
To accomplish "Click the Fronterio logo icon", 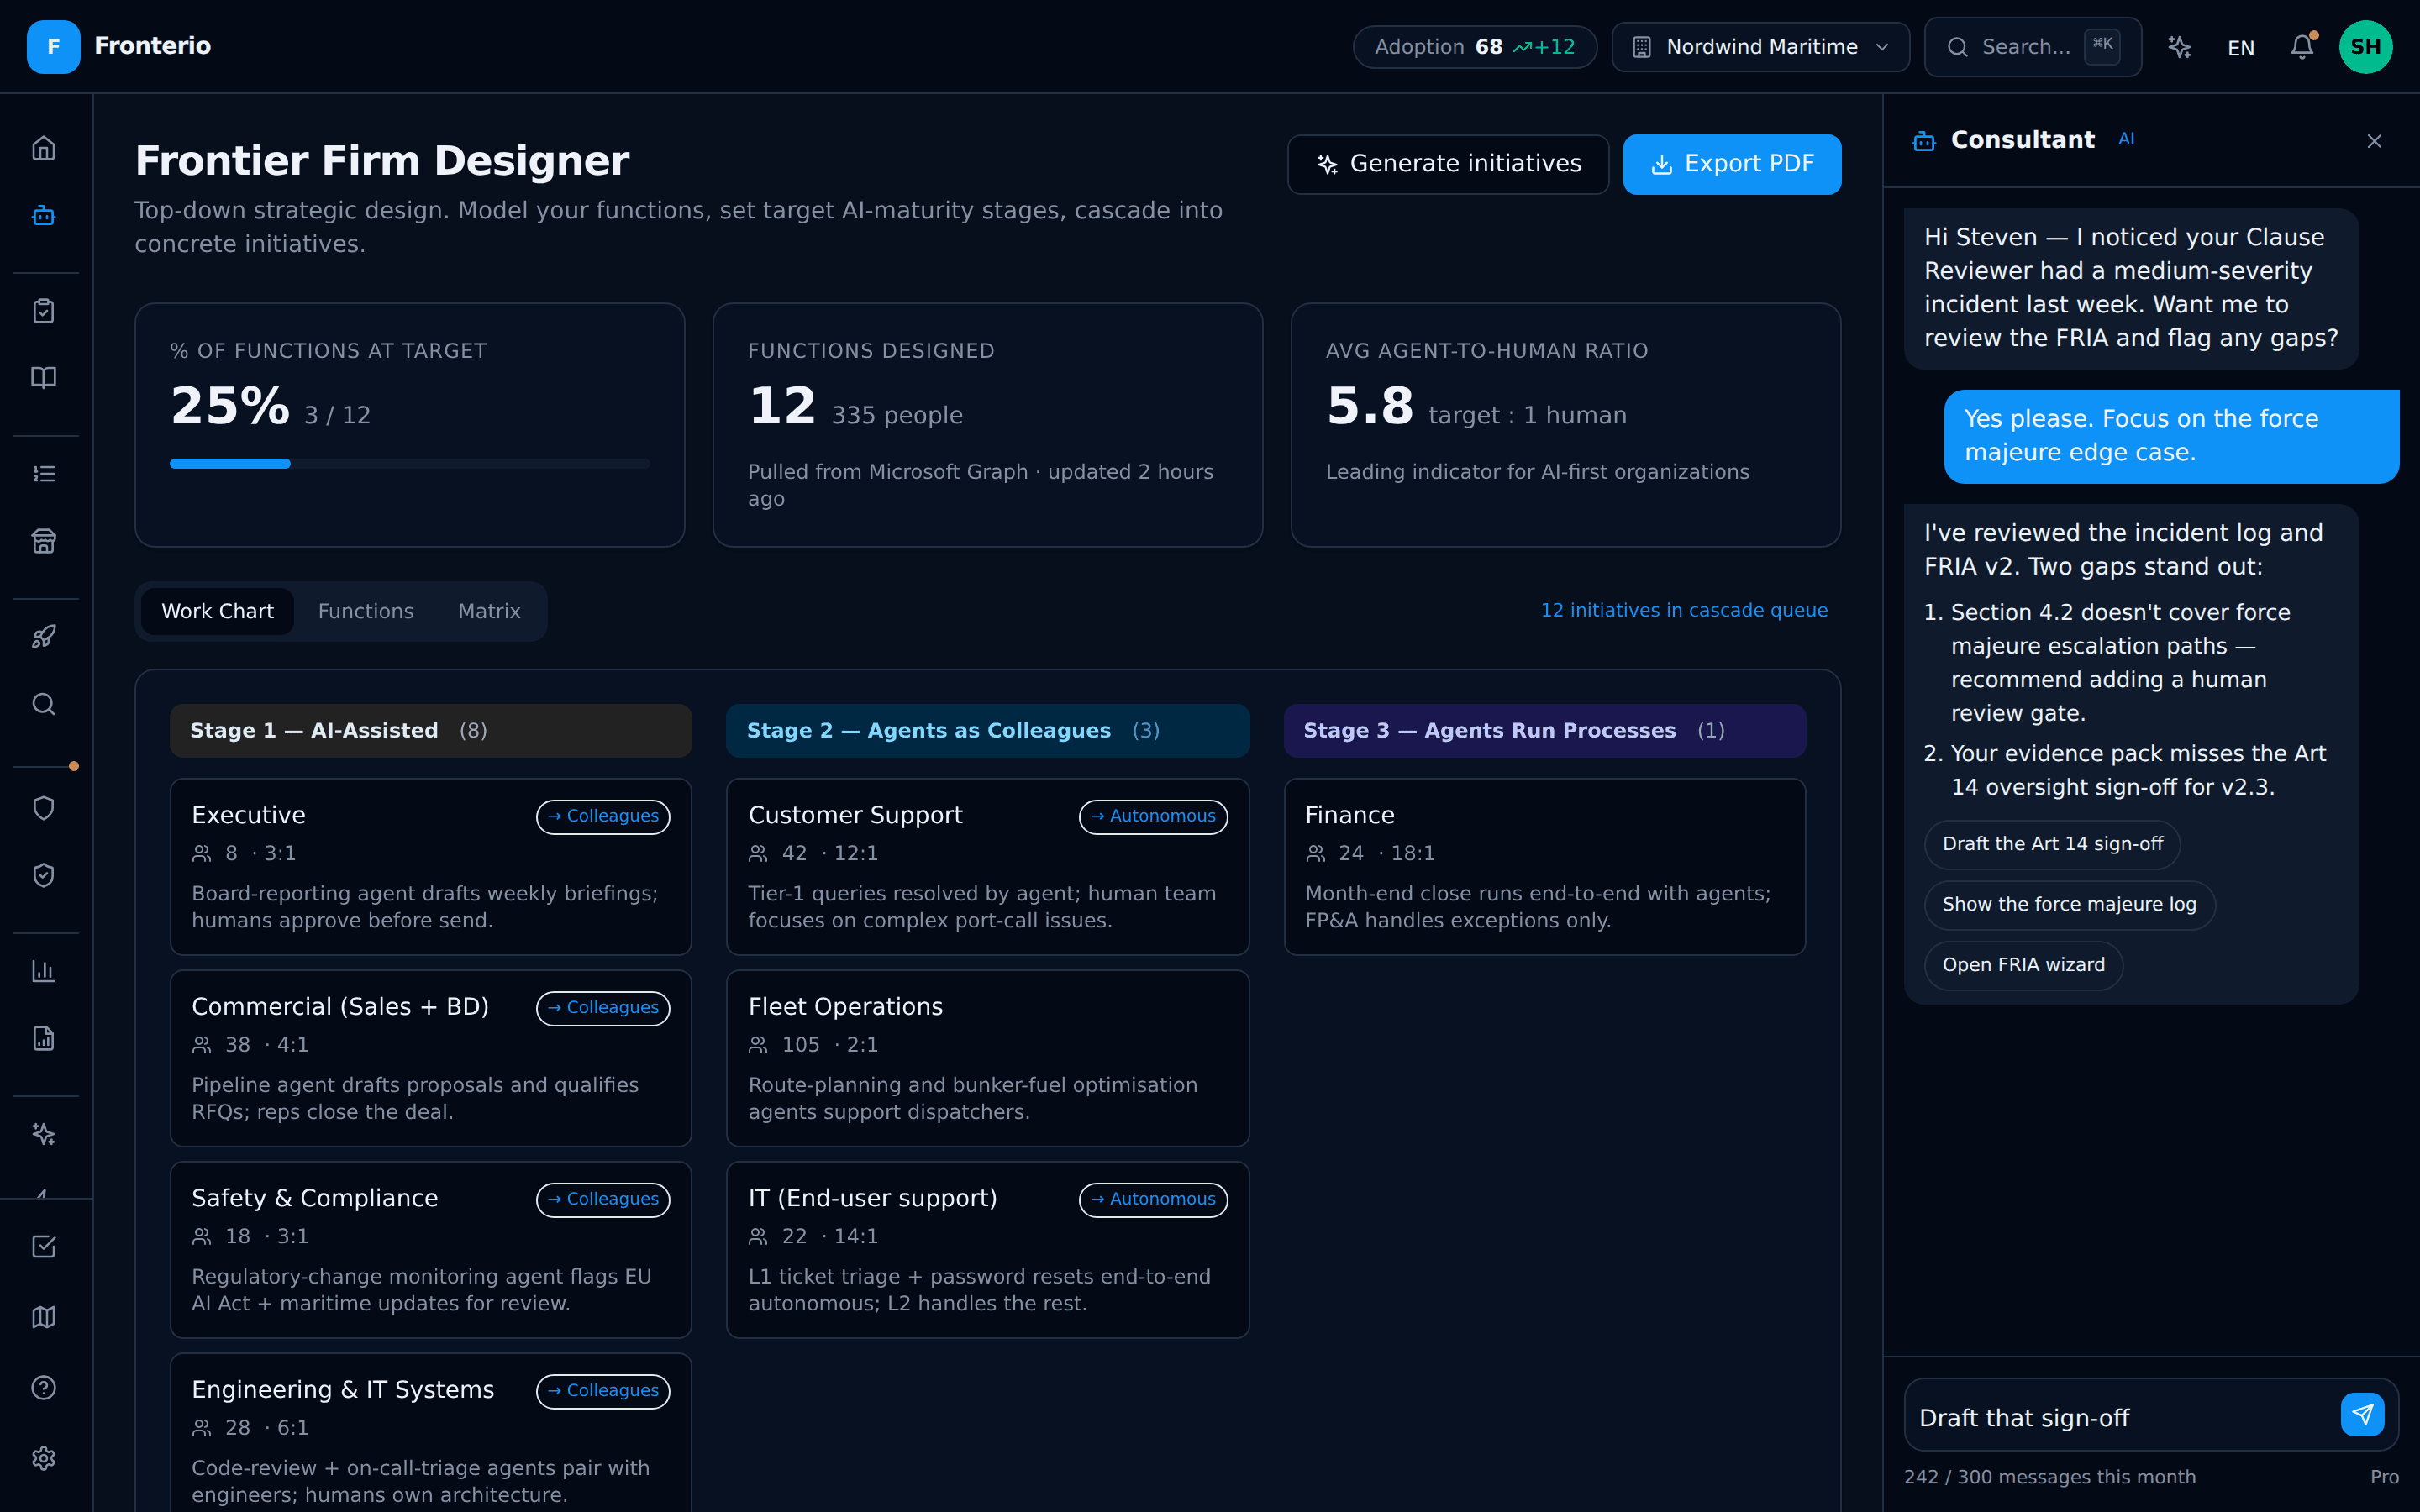I will pyautogui.click(x=53, y=46).
